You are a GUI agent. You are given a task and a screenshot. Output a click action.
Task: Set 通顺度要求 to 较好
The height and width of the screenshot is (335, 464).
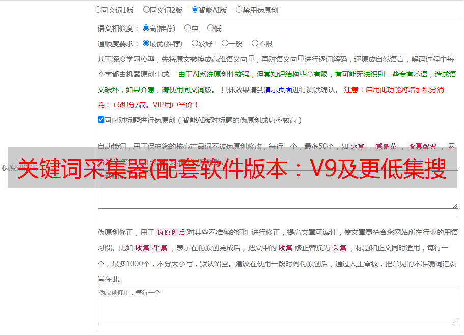tap(195, 43)
